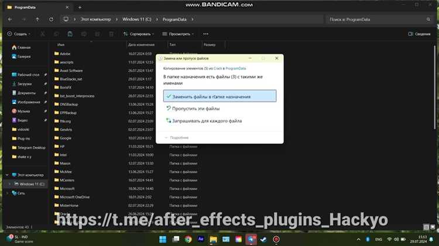Select the Microsoft OneDrive folder

coord(72,197)
